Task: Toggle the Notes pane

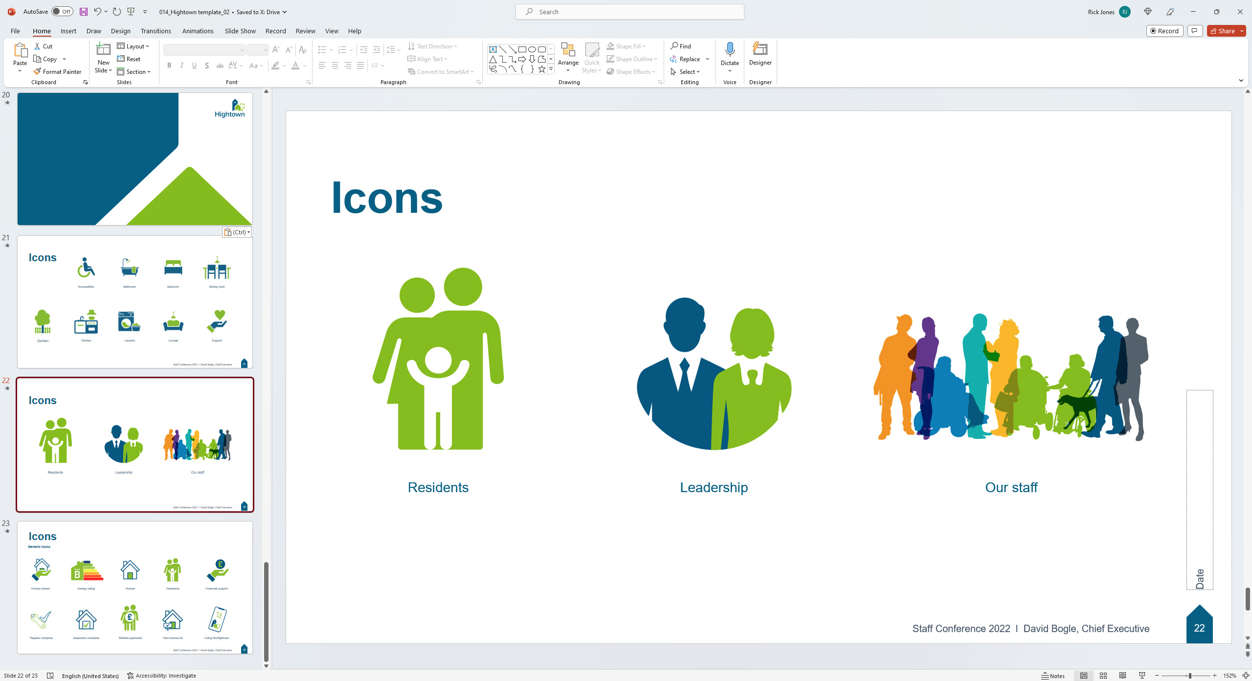Action: click(1053, 676)
